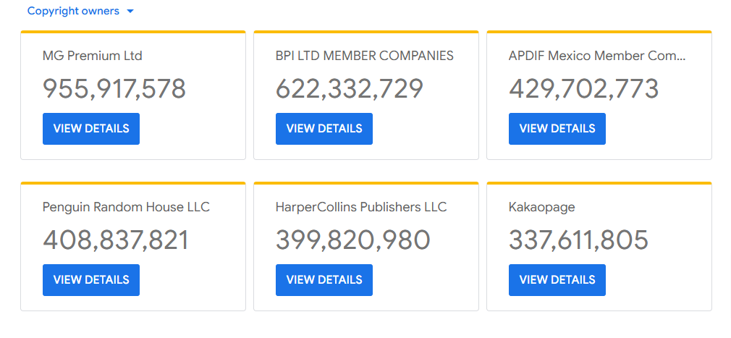The image size is (731, 338).
Task: Click the 429,702,773 request count
Action: [x=583, y=88]
